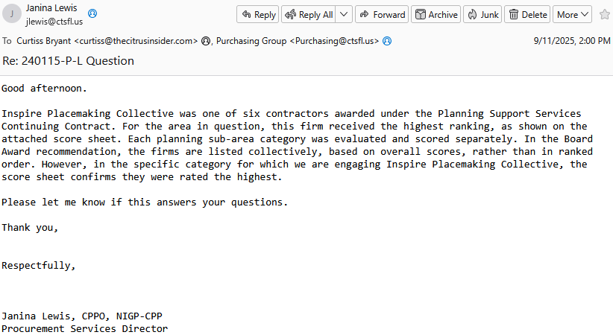The image size is (613, 335).
Task: Toggle the star on this message
Action: (604, 14)
